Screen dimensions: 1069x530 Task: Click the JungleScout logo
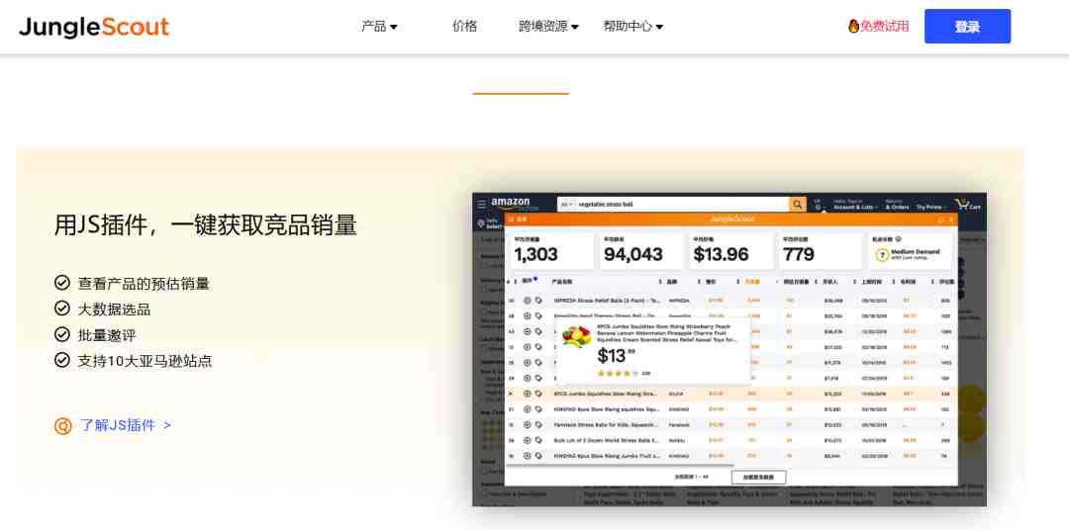click(x=94, y=27)
